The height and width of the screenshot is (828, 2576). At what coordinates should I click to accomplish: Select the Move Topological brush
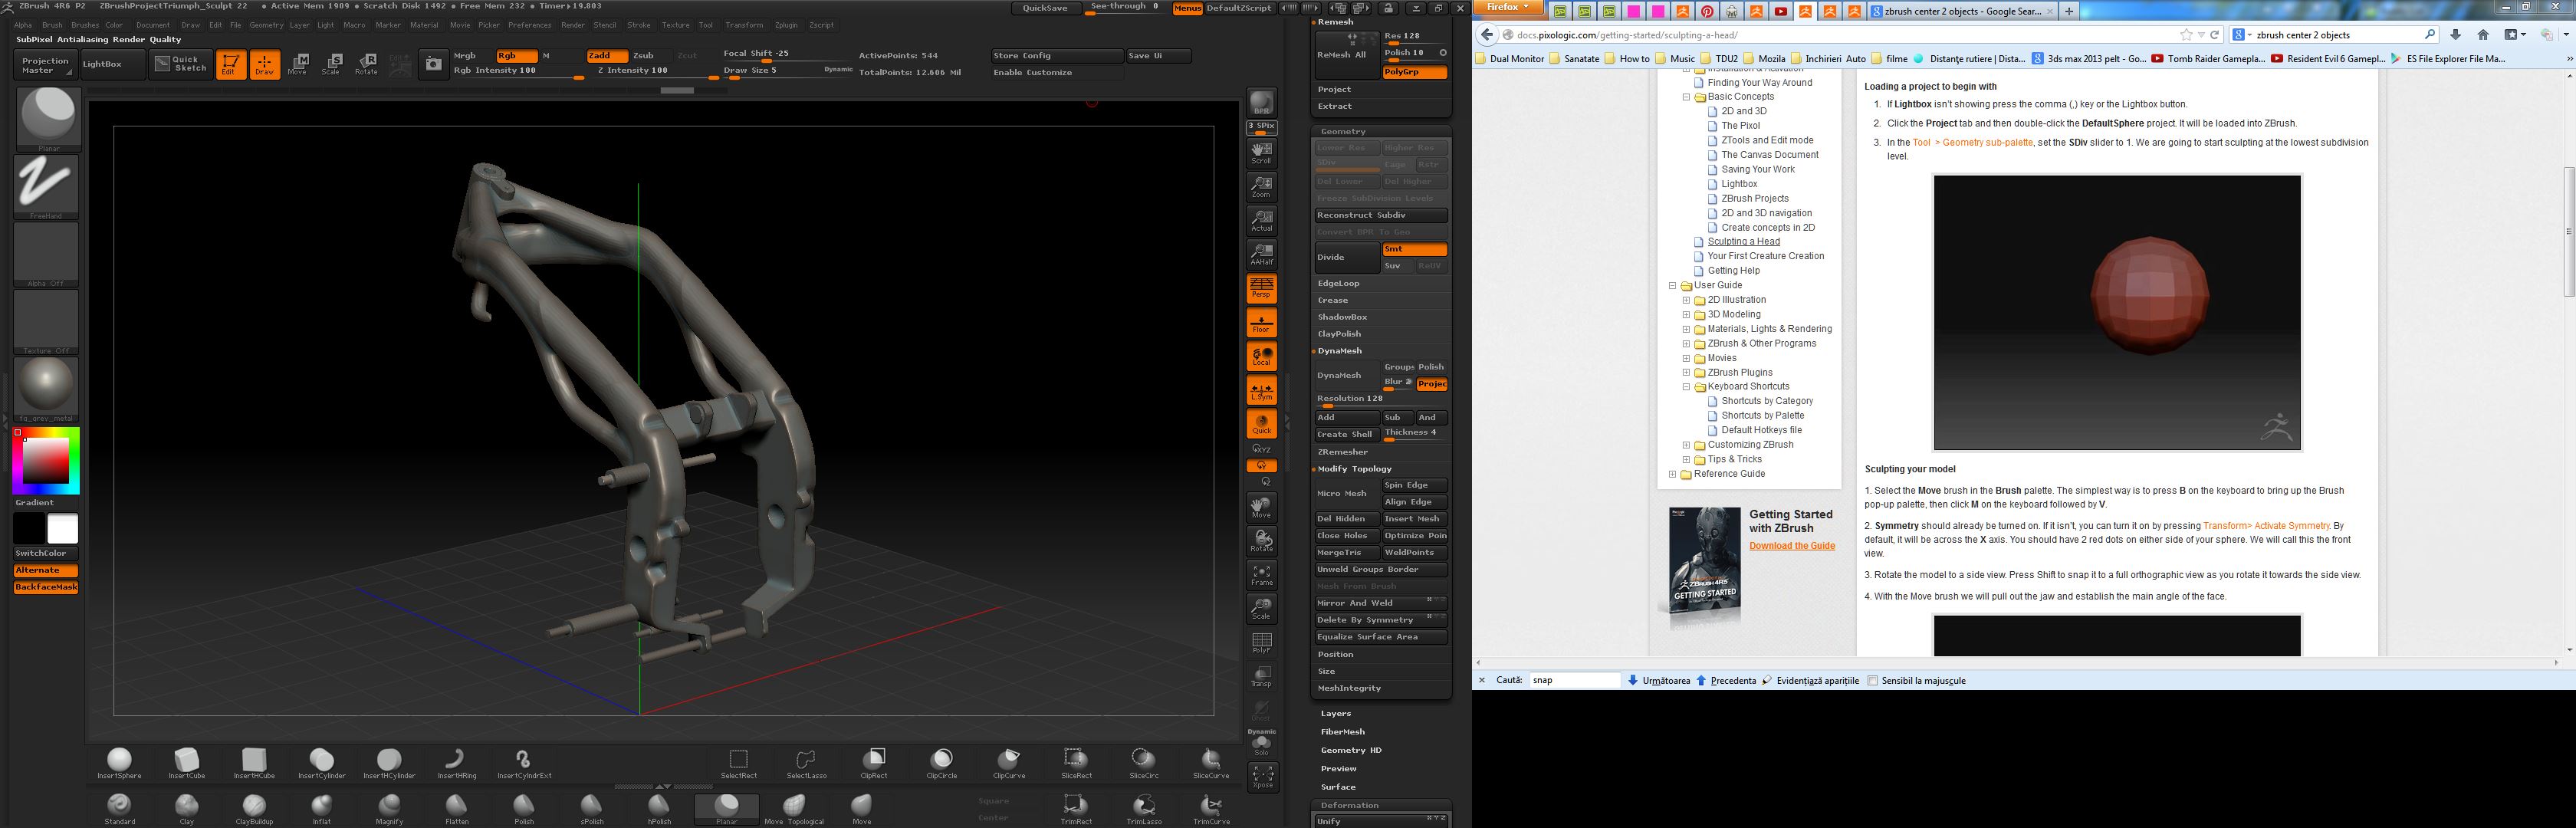point(794,809)
